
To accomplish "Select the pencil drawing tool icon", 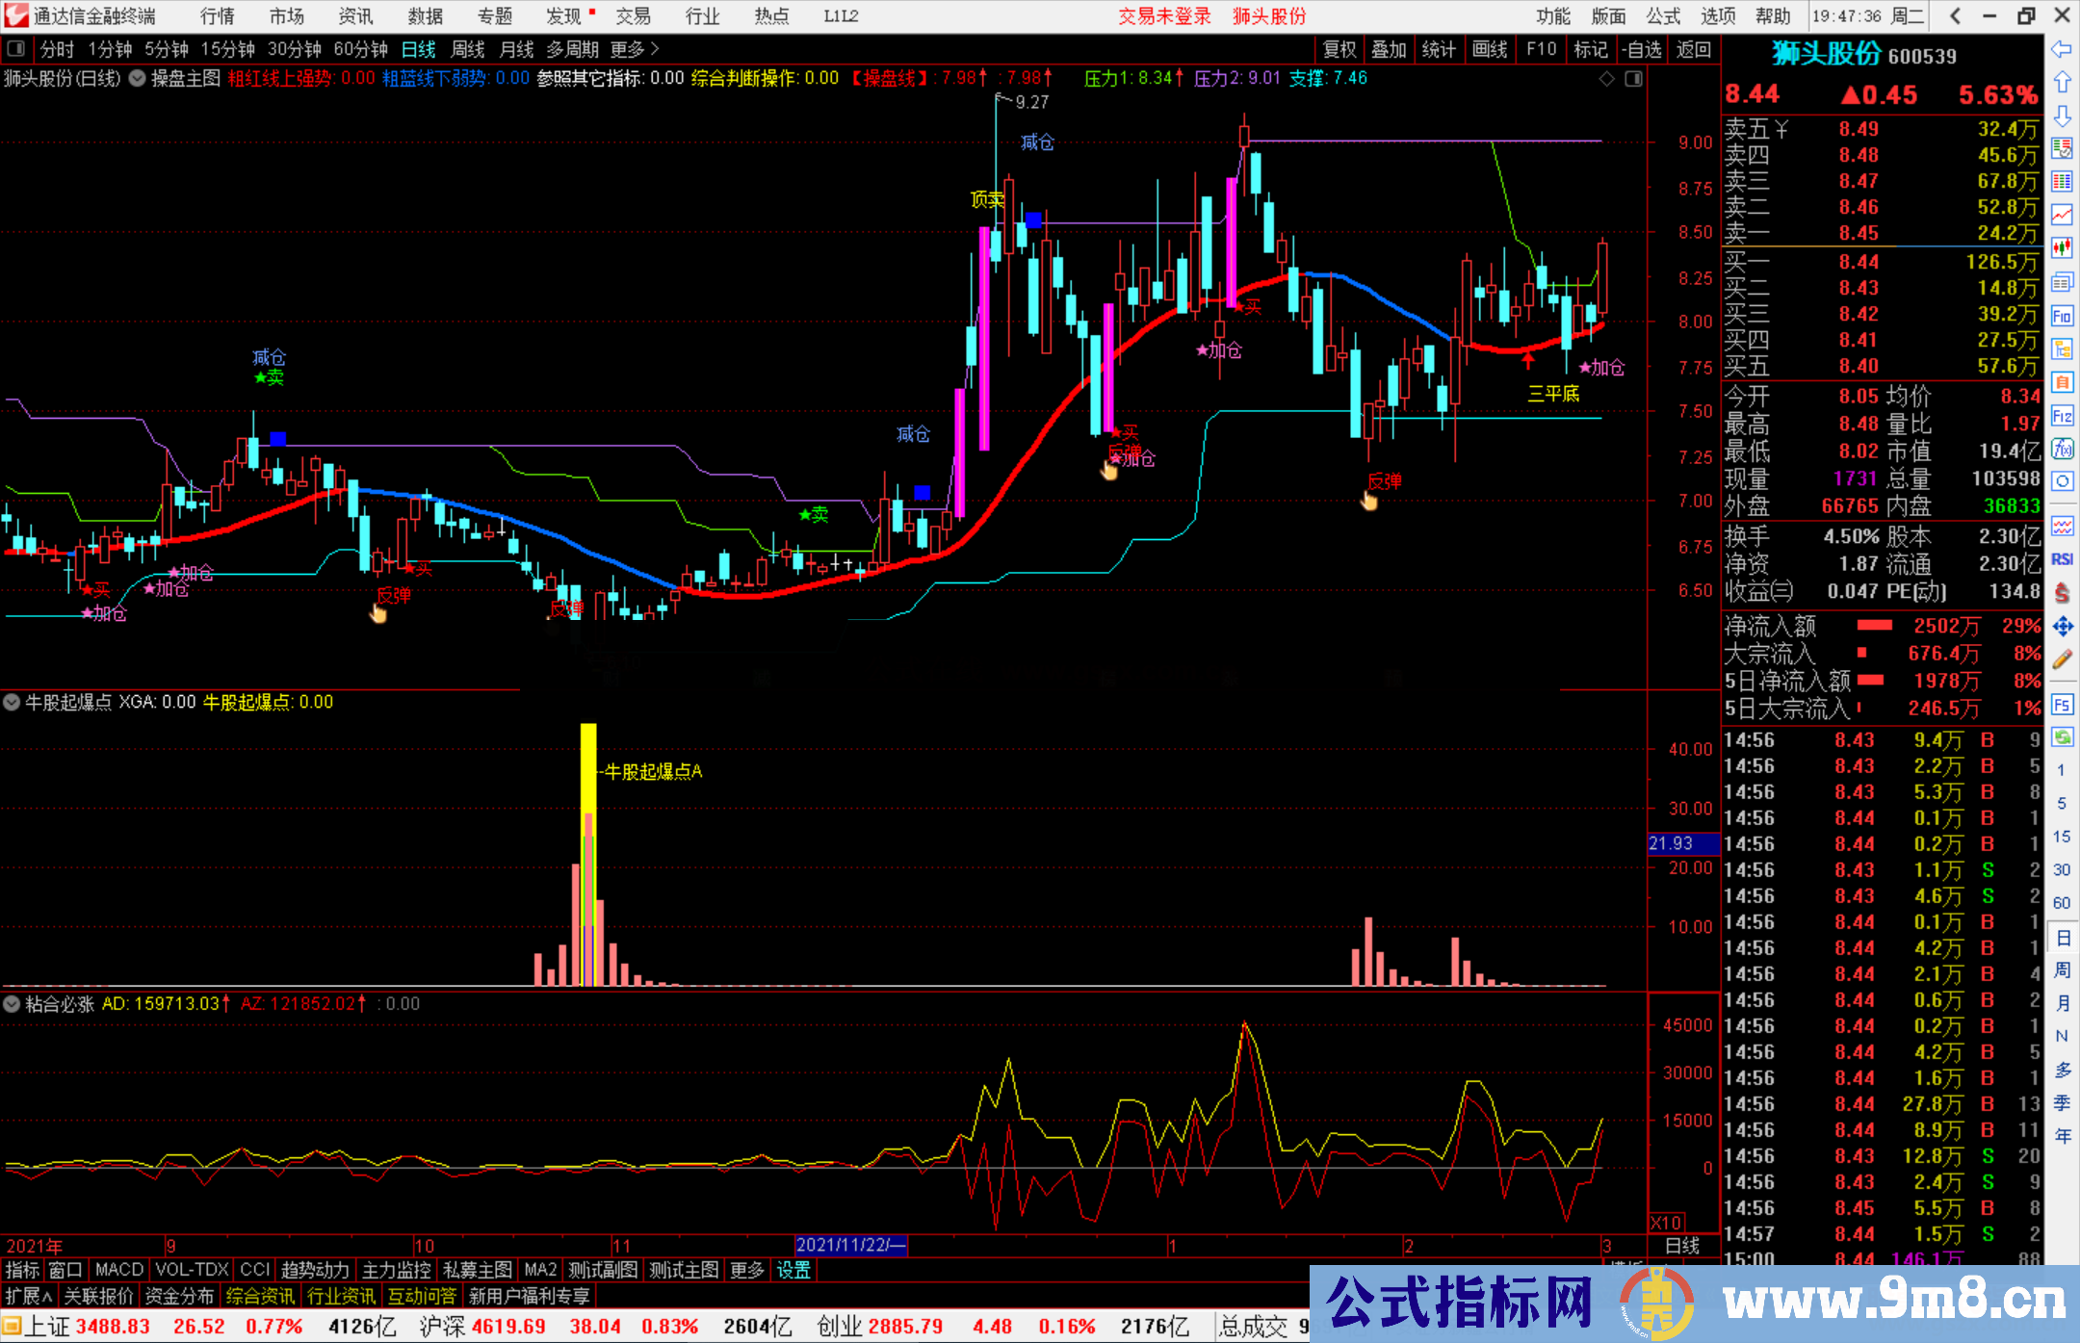I will 2062,659.
